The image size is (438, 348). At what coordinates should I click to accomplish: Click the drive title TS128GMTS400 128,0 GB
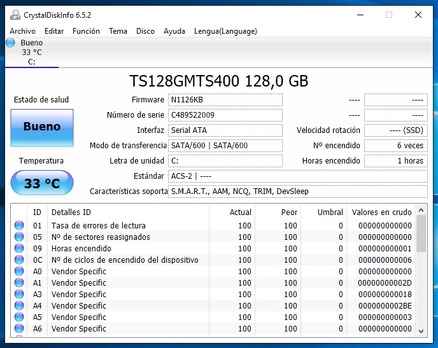(219, 81)
